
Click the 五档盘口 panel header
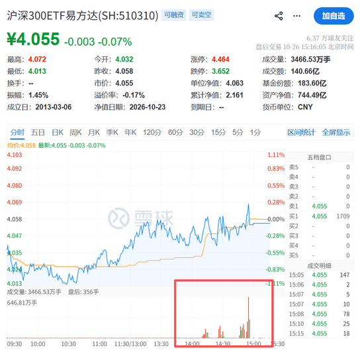(x=319, y=157)
